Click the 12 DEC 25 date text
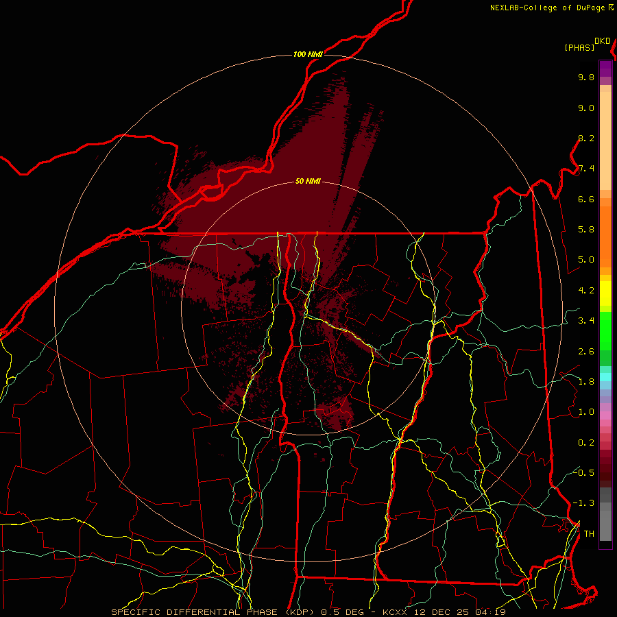 pos(440,612)
